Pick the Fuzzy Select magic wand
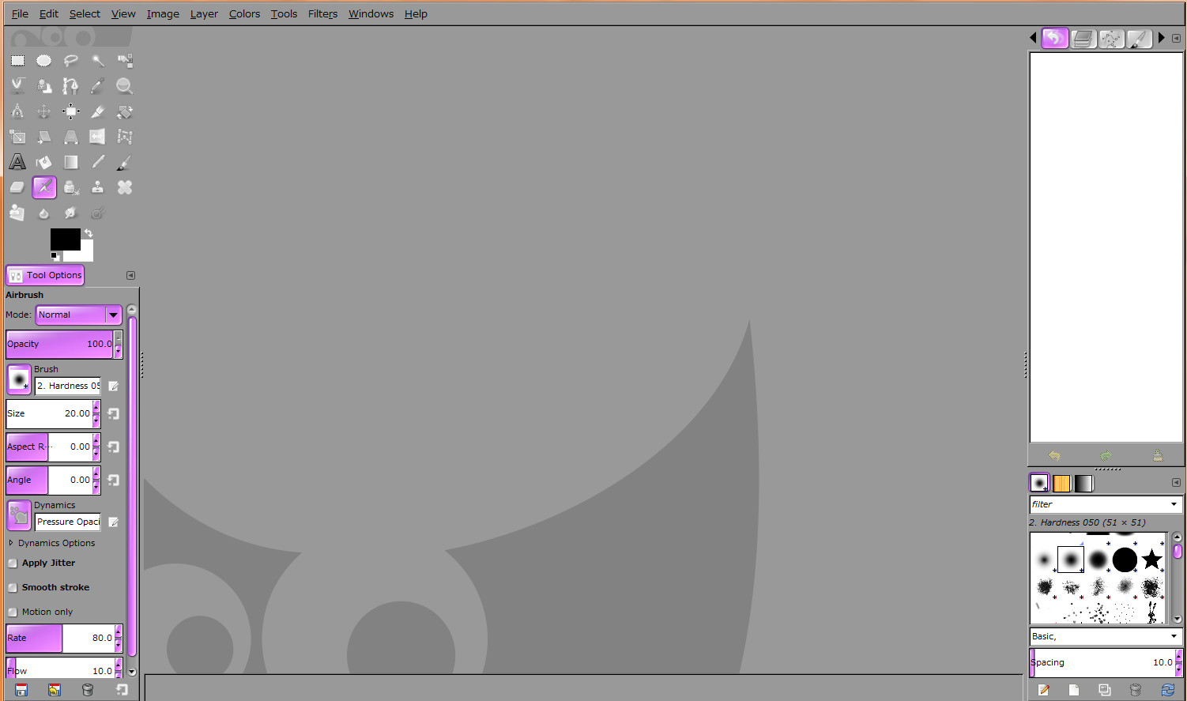This screenshot has height=701, width=1187. click(x=98, y=60)
